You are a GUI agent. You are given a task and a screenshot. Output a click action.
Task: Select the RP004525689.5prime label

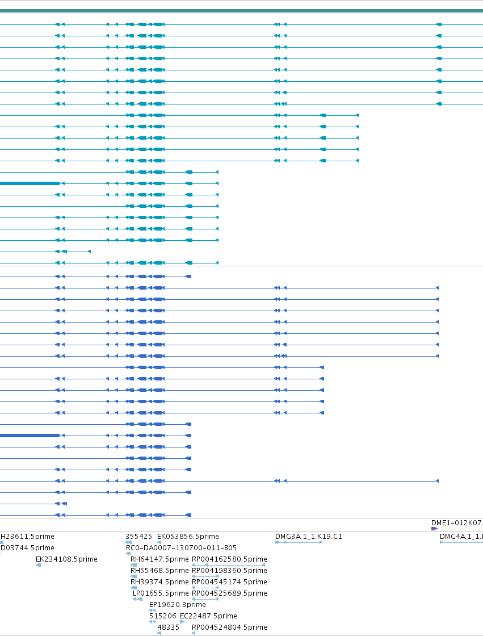[229, 593]
